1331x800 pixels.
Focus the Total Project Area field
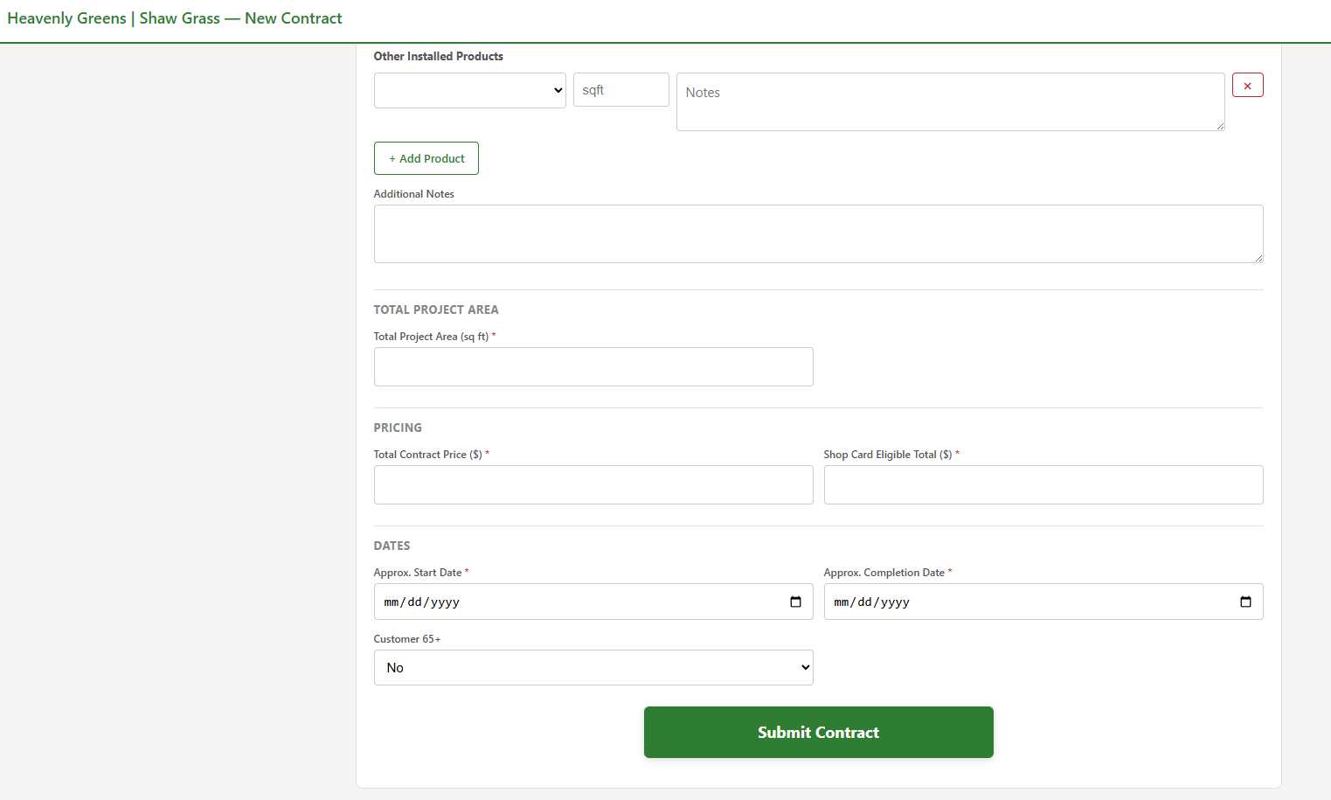pyautogui.click(x=593, y=366)
